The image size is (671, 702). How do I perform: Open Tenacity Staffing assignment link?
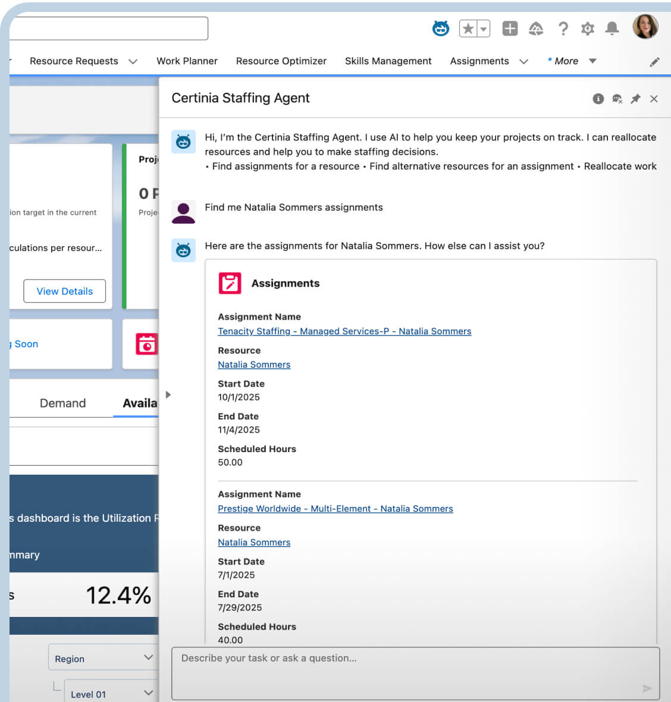[x=344, y=331]
